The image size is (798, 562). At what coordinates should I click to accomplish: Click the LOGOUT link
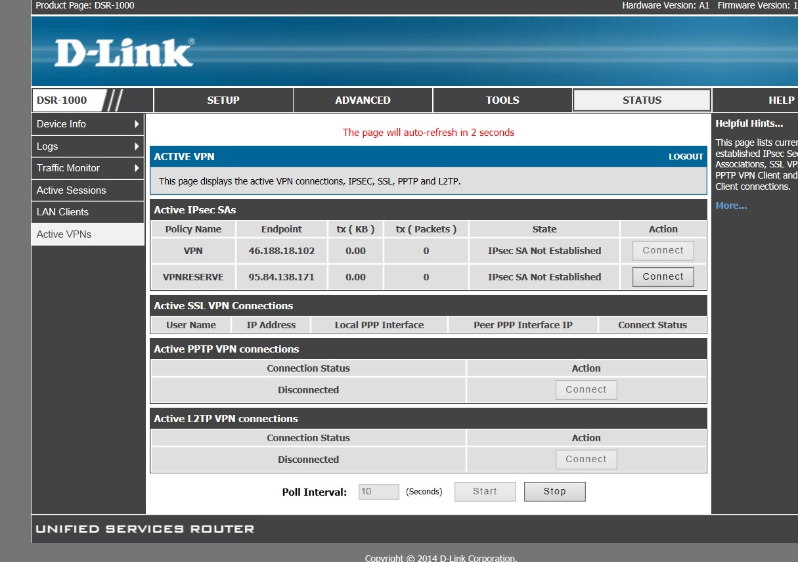[x=686, y=157]
